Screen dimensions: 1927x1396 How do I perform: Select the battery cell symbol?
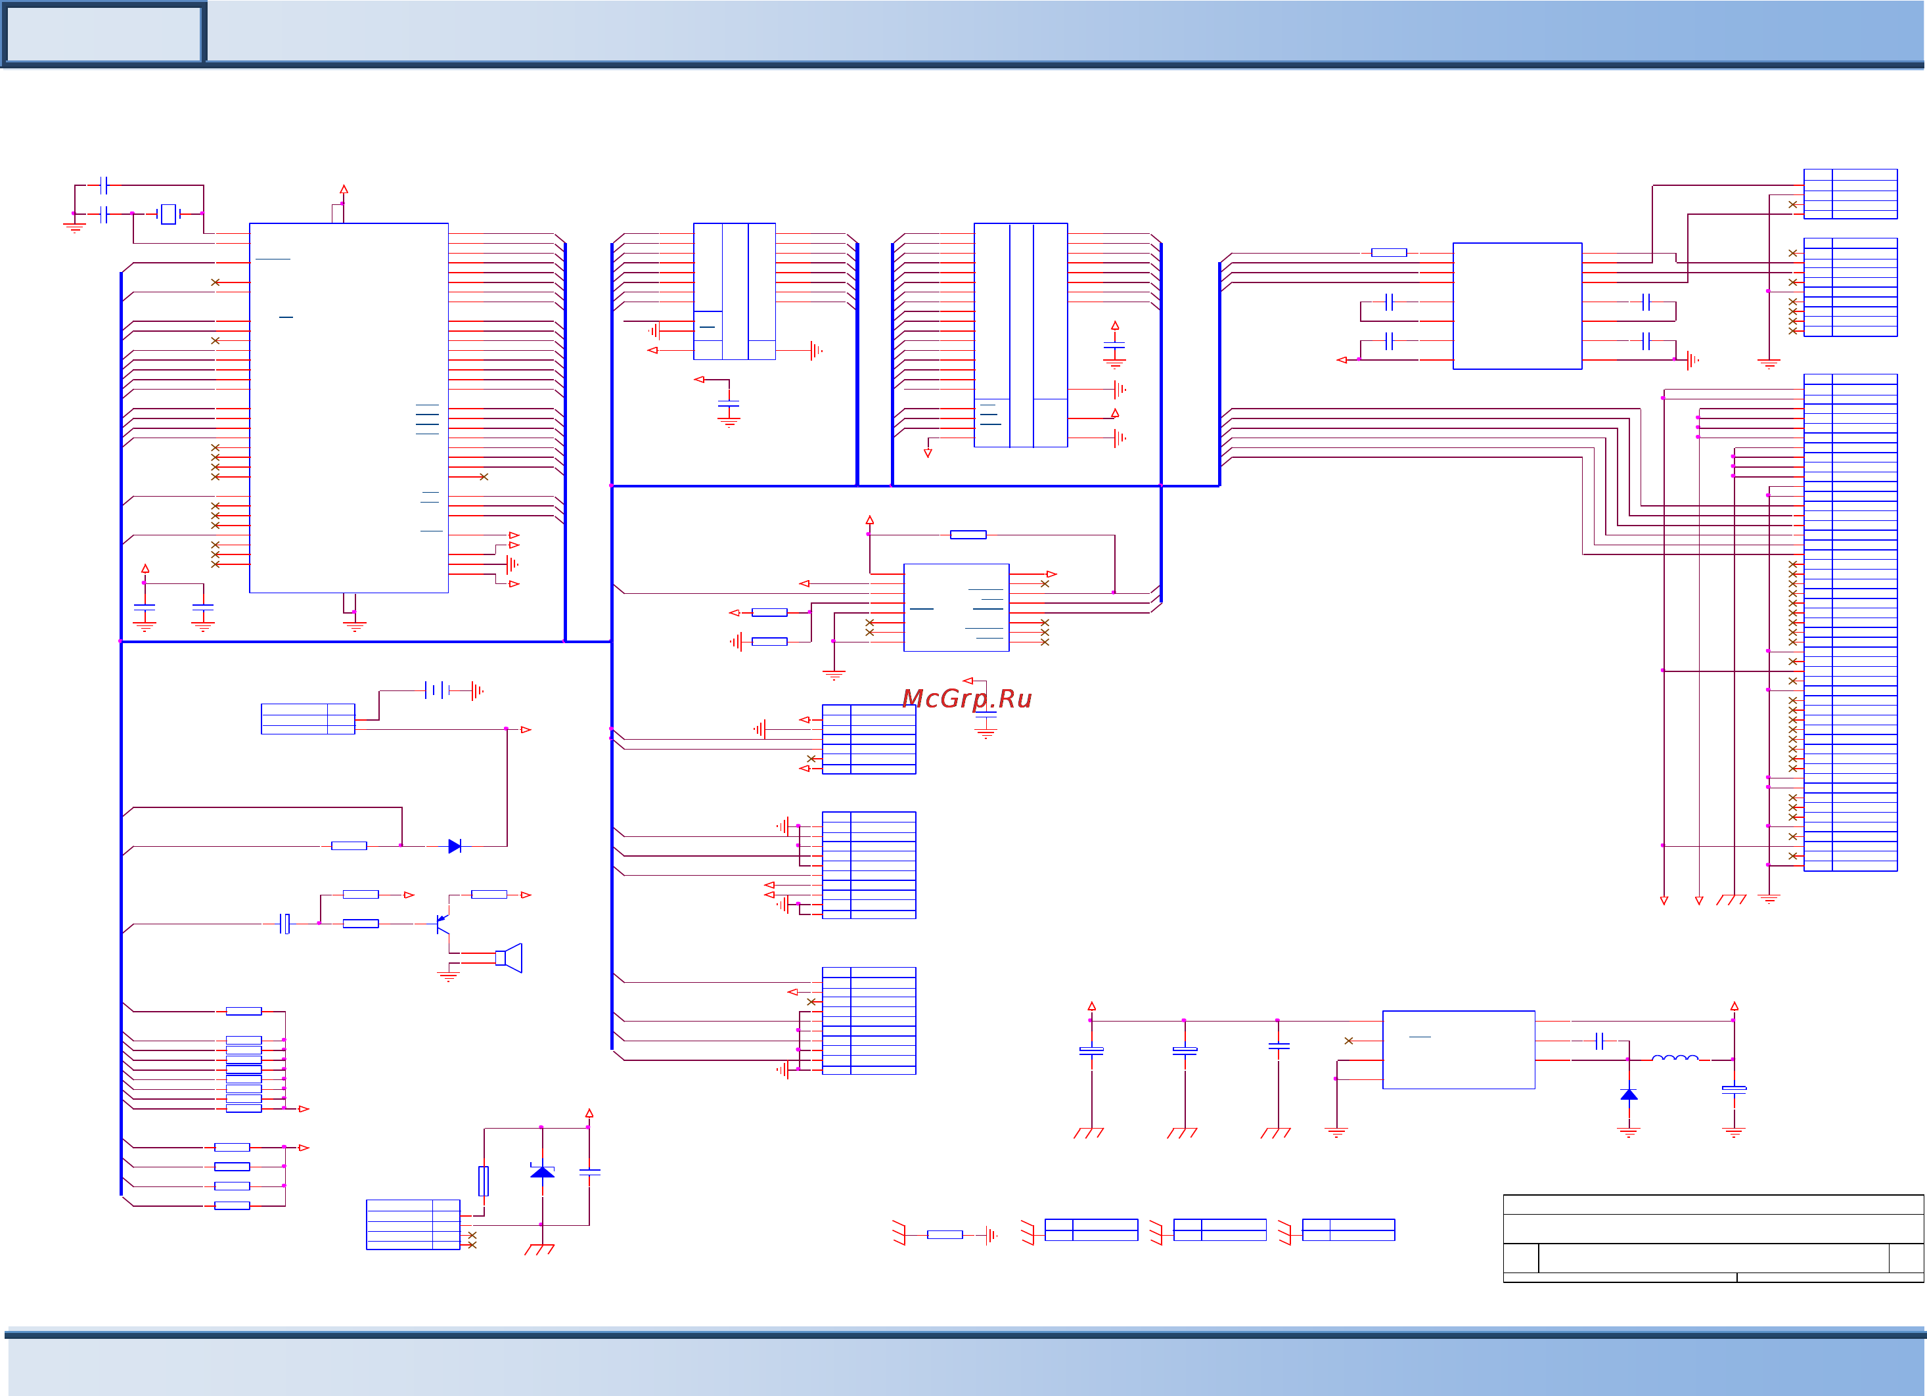(x=438, y=691)
